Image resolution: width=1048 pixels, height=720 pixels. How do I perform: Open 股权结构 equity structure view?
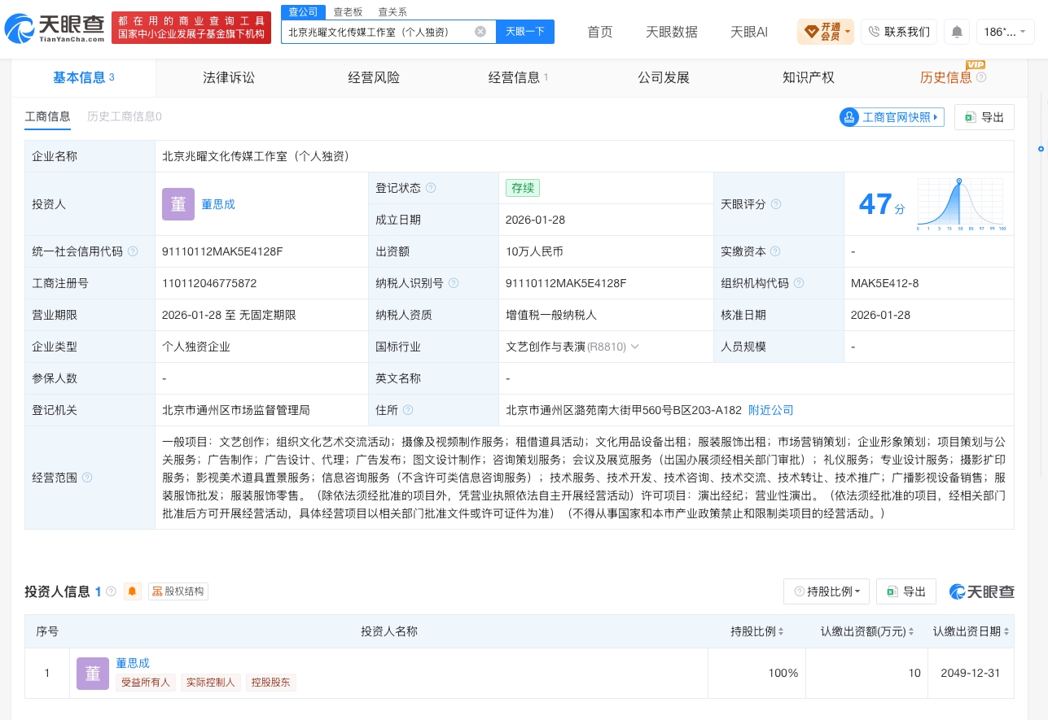178,591
